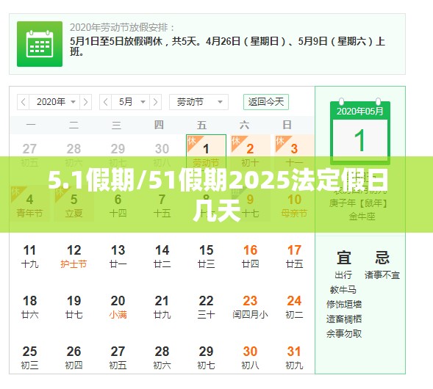Viewport: 433px width, 389px height.
Task: Open the 劳动节 holiday dropdown
Action: click(198, 102)
